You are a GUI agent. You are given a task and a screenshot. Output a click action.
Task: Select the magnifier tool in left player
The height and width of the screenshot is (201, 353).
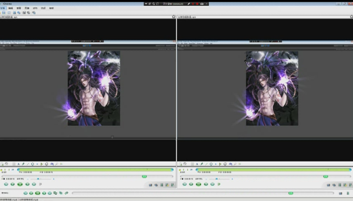pos(57,164)
